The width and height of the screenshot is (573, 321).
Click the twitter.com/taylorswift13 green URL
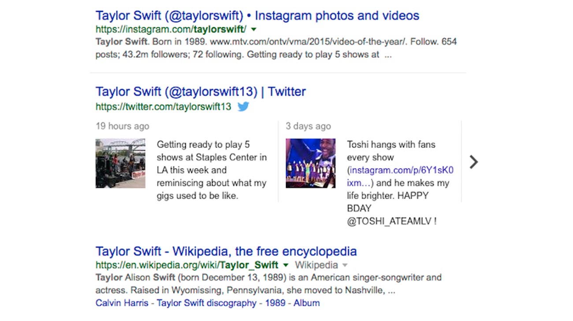click(x=163, y=106)
